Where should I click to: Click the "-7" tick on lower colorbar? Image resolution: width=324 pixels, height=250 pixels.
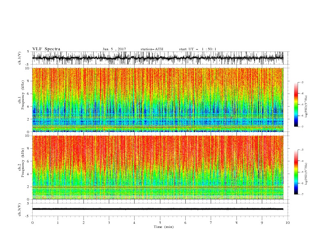pos(301,194)
